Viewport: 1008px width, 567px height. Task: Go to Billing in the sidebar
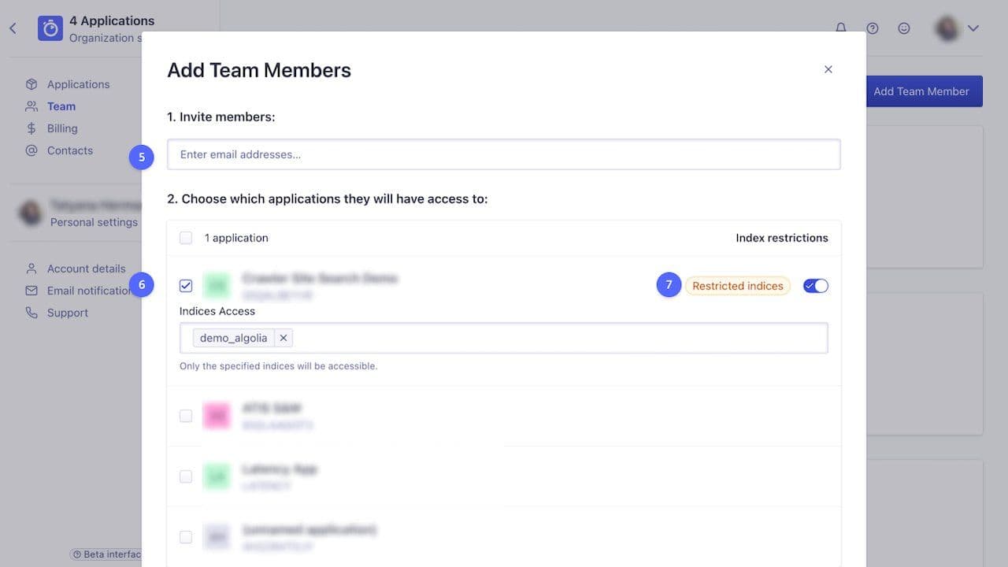click(x=62, y=128)
